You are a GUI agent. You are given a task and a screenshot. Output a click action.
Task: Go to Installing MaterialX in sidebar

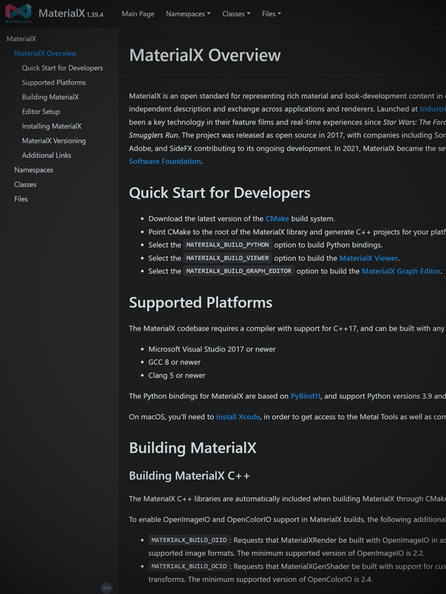(51, 126)
